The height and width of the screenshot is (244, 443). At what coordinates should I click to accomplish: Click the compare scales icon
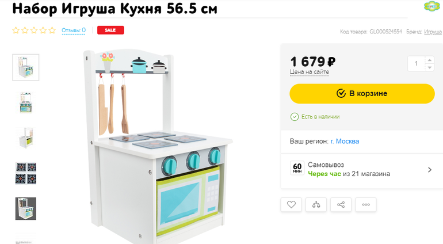316,204
